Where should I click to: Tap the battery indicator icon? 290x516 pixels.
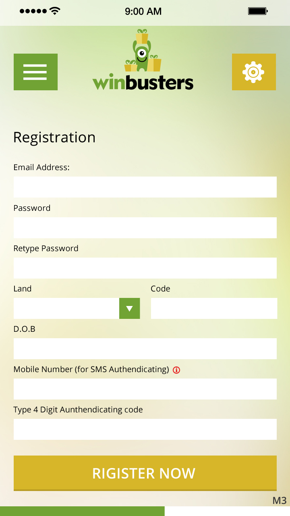pyautogui.click(x=258, y=11)
